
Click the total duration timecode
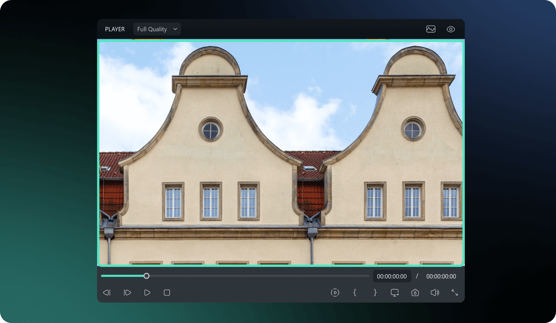[441, 276]
